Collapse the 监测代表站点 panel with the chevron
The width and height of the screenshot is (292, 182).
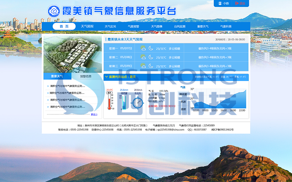107,77
